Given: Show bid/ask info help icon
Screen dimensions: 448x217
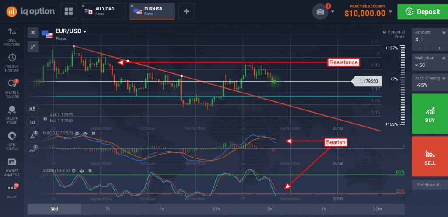Looking at the screenshot, I should point(45,119).
